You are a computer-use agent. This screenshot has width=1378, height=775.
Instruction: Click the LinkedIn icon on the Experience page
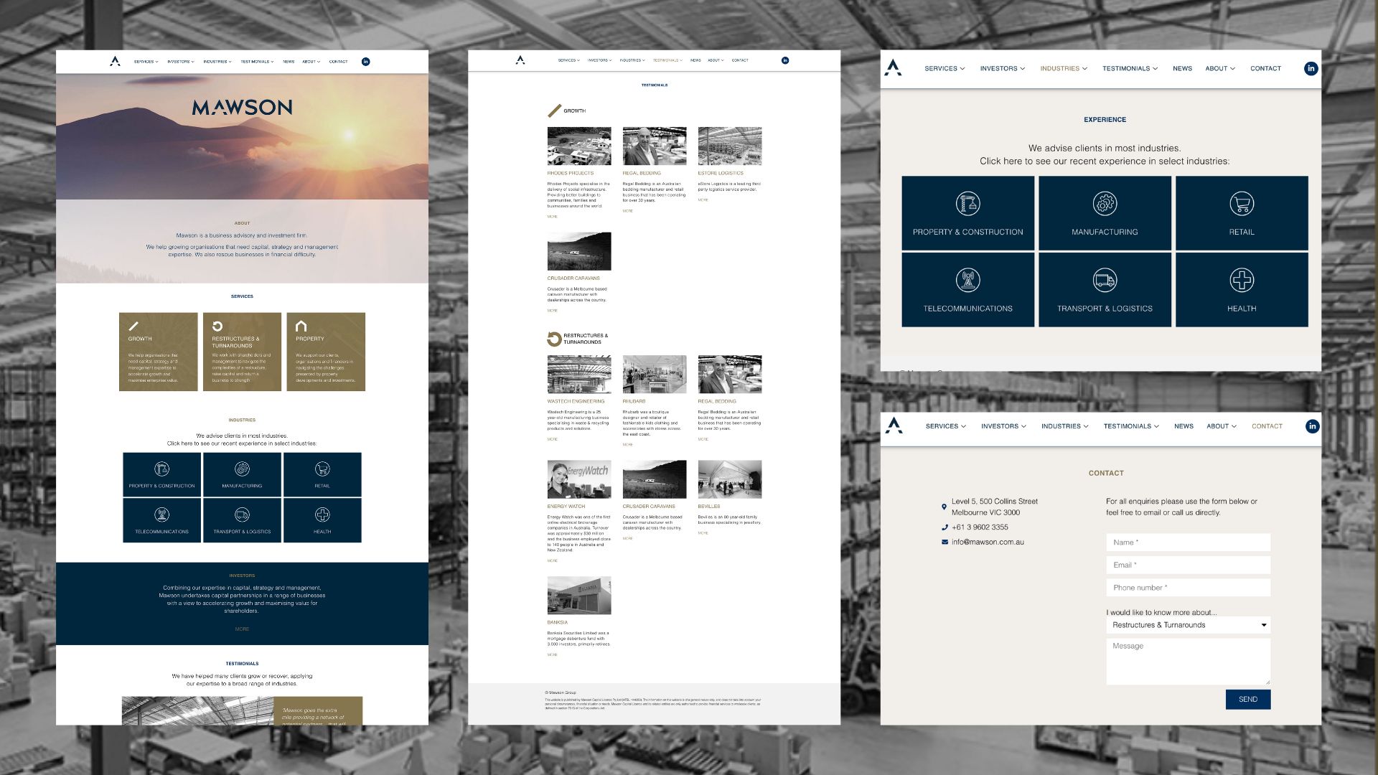coord(1311,69)
